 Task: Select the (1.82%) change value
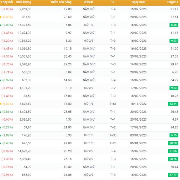tap(7, 135)
